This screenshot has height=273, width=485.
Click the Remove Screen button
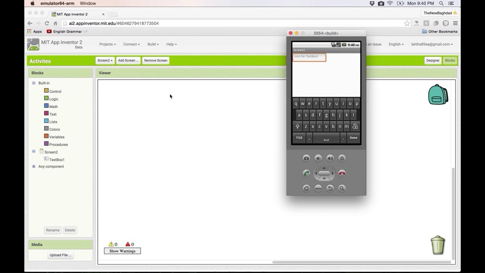[x=156, y=60]
